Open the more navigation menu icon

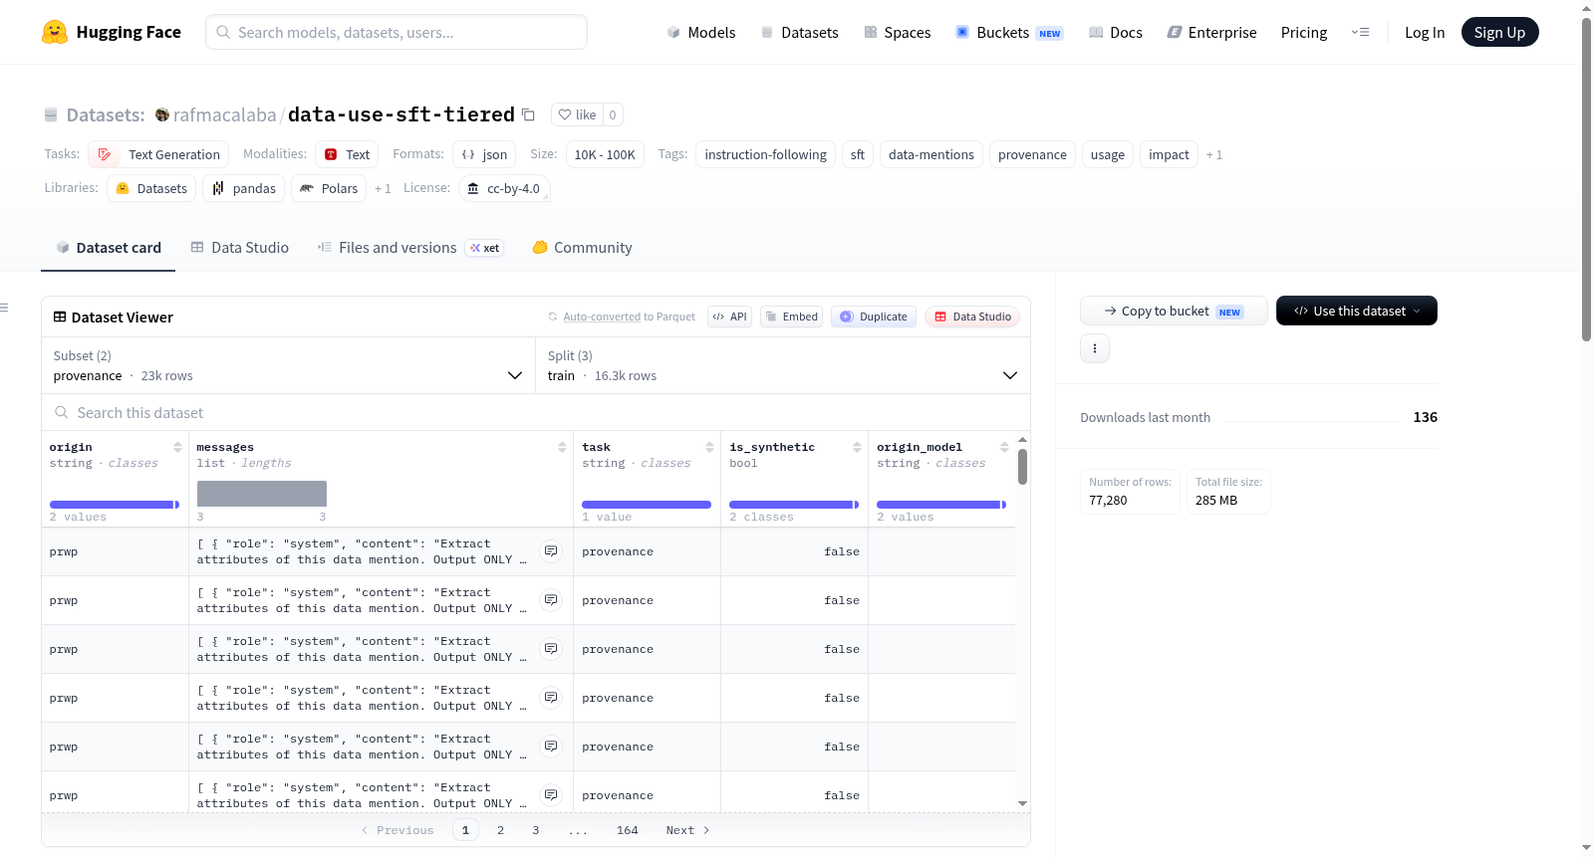click(1360, 32)
